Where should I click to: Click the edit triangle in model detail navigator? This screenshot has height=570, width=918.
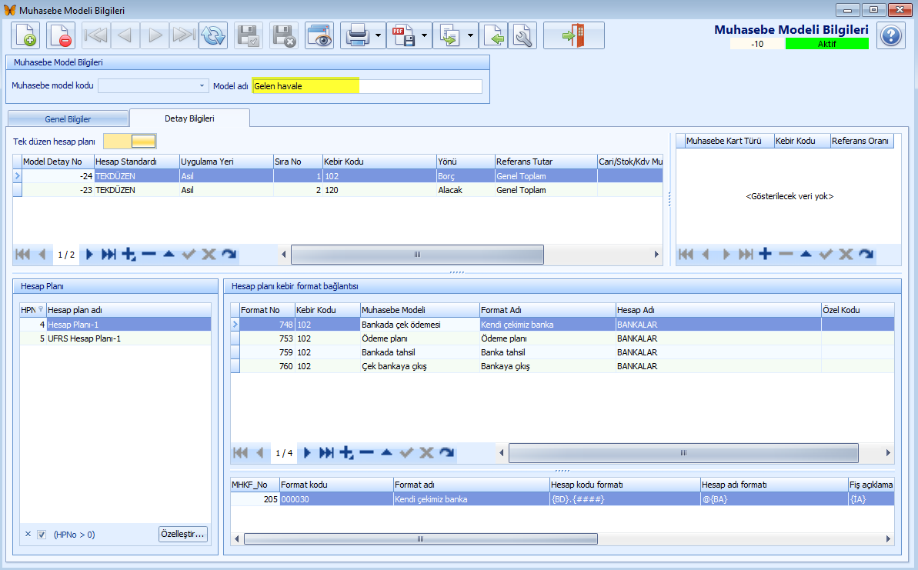pyautogui.click(x=169, y=254)
